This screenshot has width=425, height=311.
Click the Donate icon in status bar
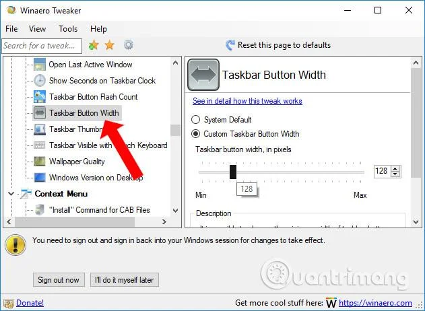[9, 303]
